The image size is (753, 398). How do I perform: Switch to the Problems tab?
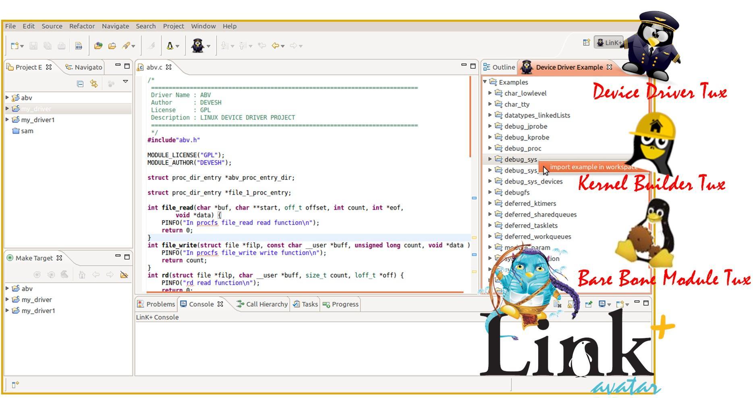point(156,304)
